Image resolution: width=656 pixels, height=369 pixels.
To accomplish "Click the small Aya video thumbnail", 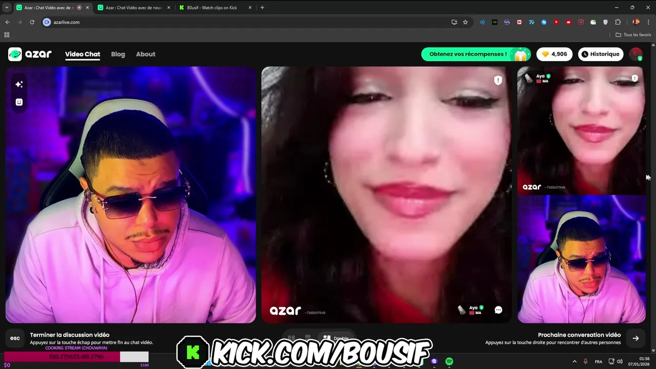I will [581, 130].
